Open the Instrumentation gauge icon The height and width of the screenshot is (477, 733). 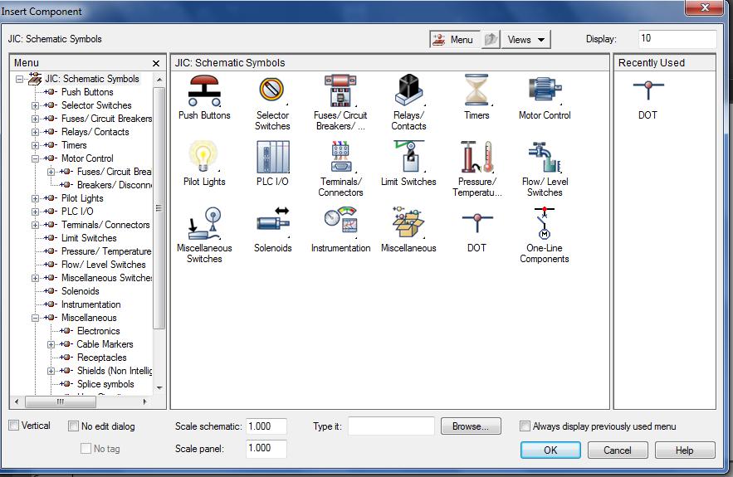340,220
